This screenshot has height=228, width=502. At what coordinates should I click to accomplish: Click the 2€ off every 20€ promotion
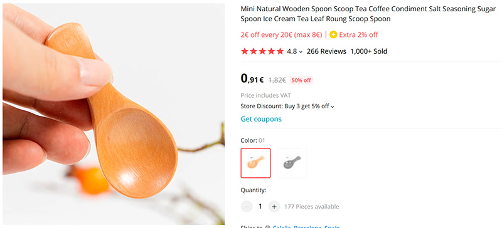coord(281,35)
